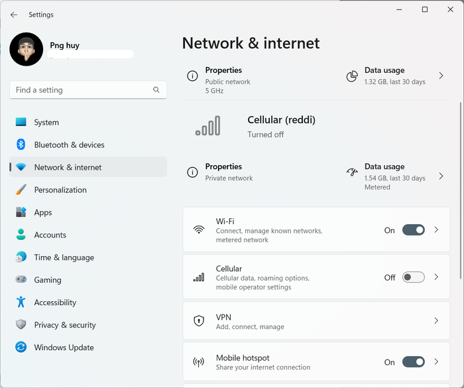Turn off the Wi-Fi toggle
Screen dimensions: 464x388
pos(414,230)
